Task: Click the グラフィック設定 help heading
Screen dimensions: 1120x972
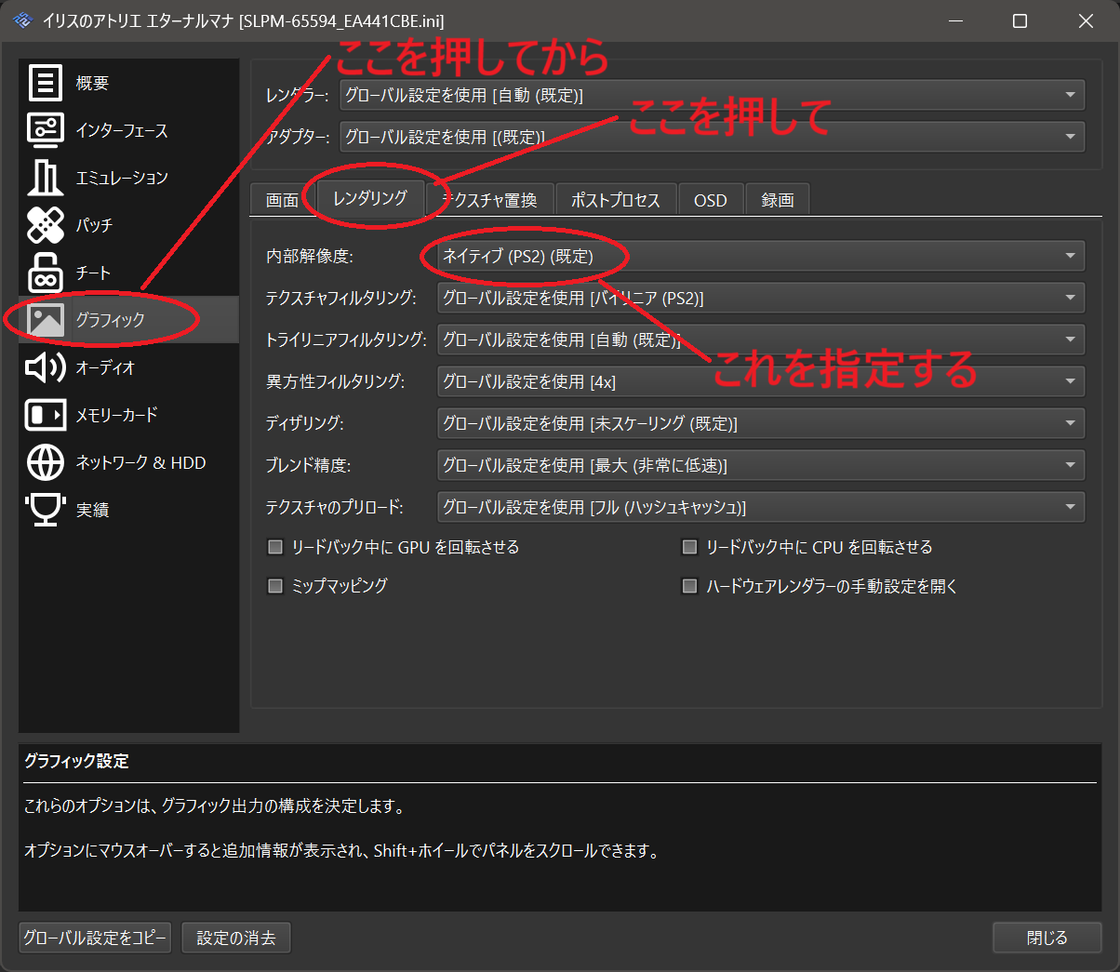Action: pos(76,761)
